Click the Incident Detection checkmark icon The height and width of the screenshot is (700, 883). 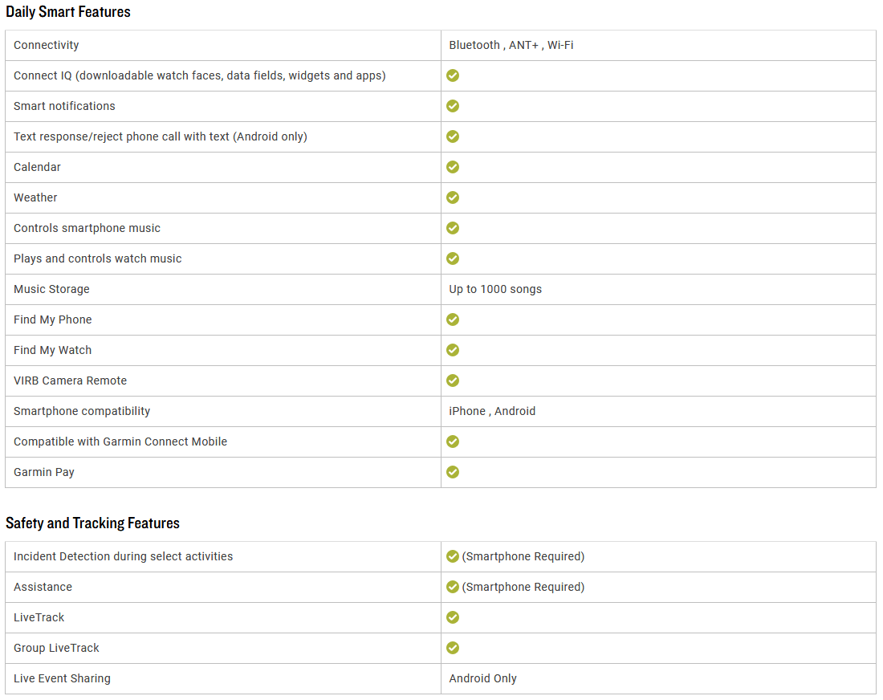coord(453,556)
